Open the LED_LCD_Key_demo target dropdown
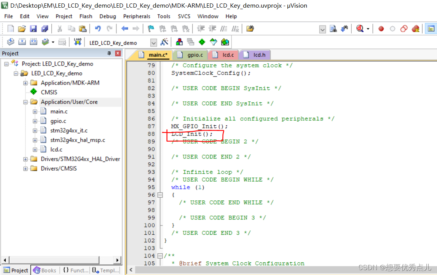The width and height of the screenshot is (437, 275). click(x=153, y=42)
